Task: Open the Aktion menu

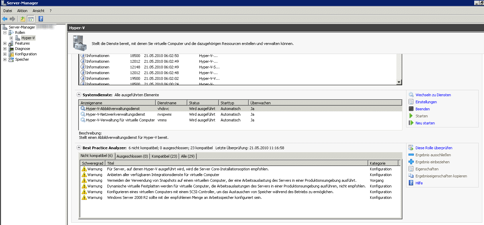Action: point(22,11)
